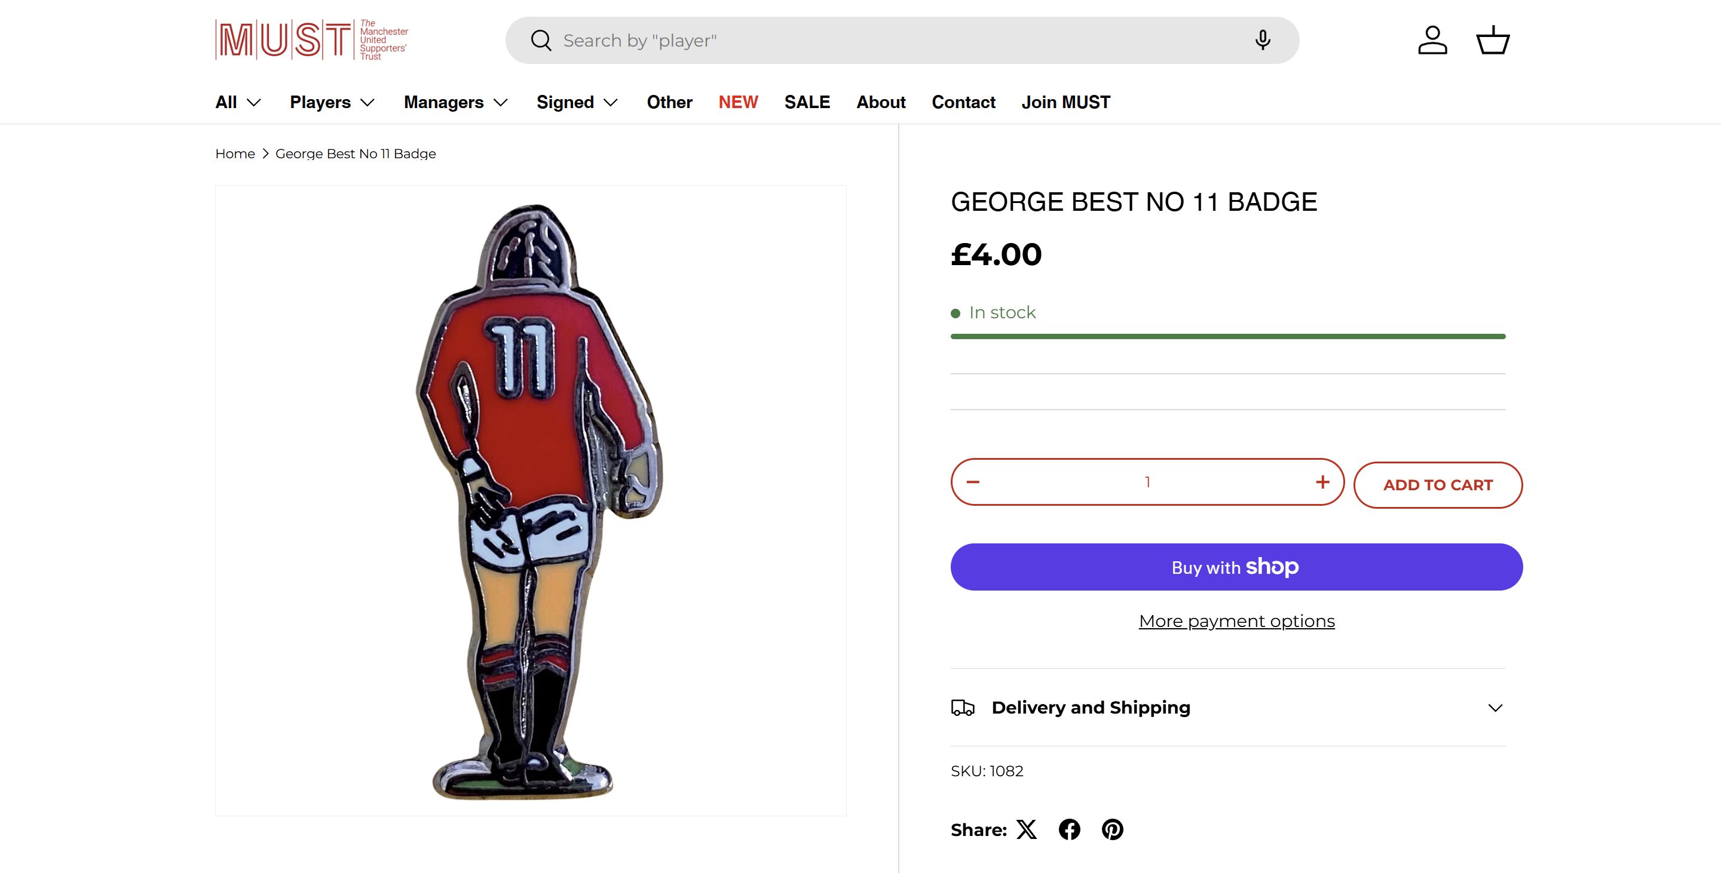This screenshot has width=1721, height=873.
Task: Open the Players dropdown menu
Action: pos(332,102)
